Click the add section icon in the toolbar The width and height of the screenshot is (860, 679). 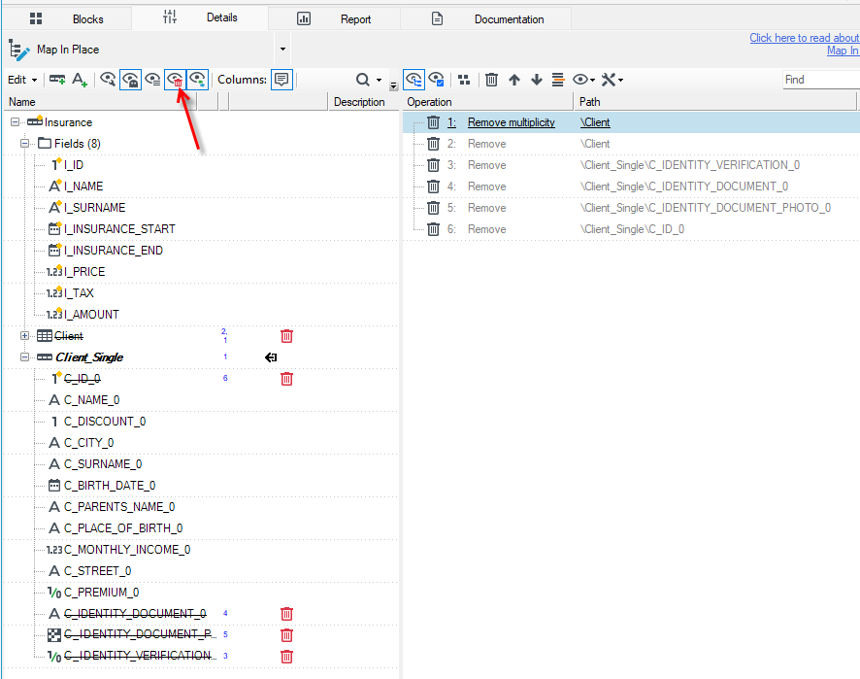57,80
